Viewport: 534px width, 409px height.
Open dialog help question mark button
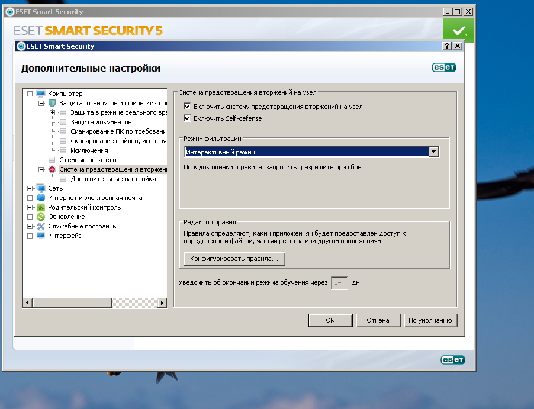(x=447, y=46)
